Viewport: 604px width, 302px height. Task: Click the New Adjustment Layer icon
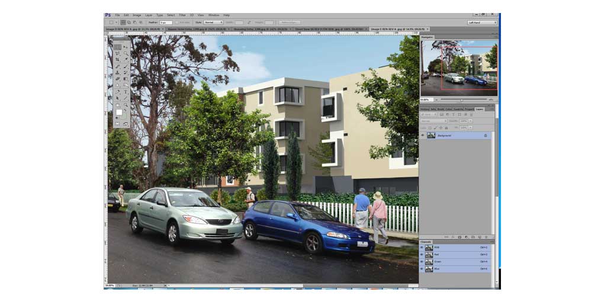click(x=466, y=237)
